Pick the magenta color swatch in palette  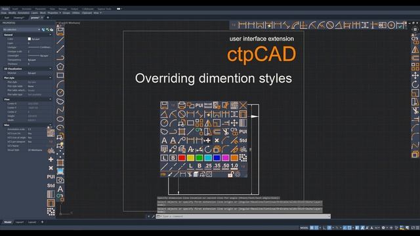tap(226, 158)
